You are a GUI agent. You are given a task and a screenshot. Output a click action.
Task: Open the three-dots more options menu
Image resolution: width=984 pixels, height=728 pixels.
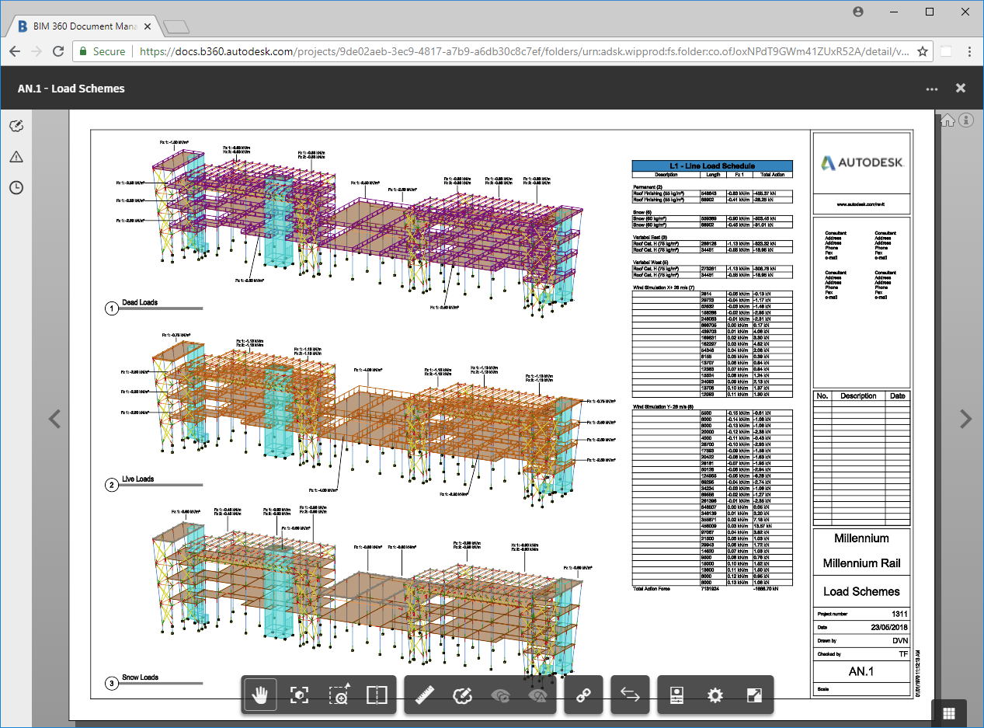[932, 89]
